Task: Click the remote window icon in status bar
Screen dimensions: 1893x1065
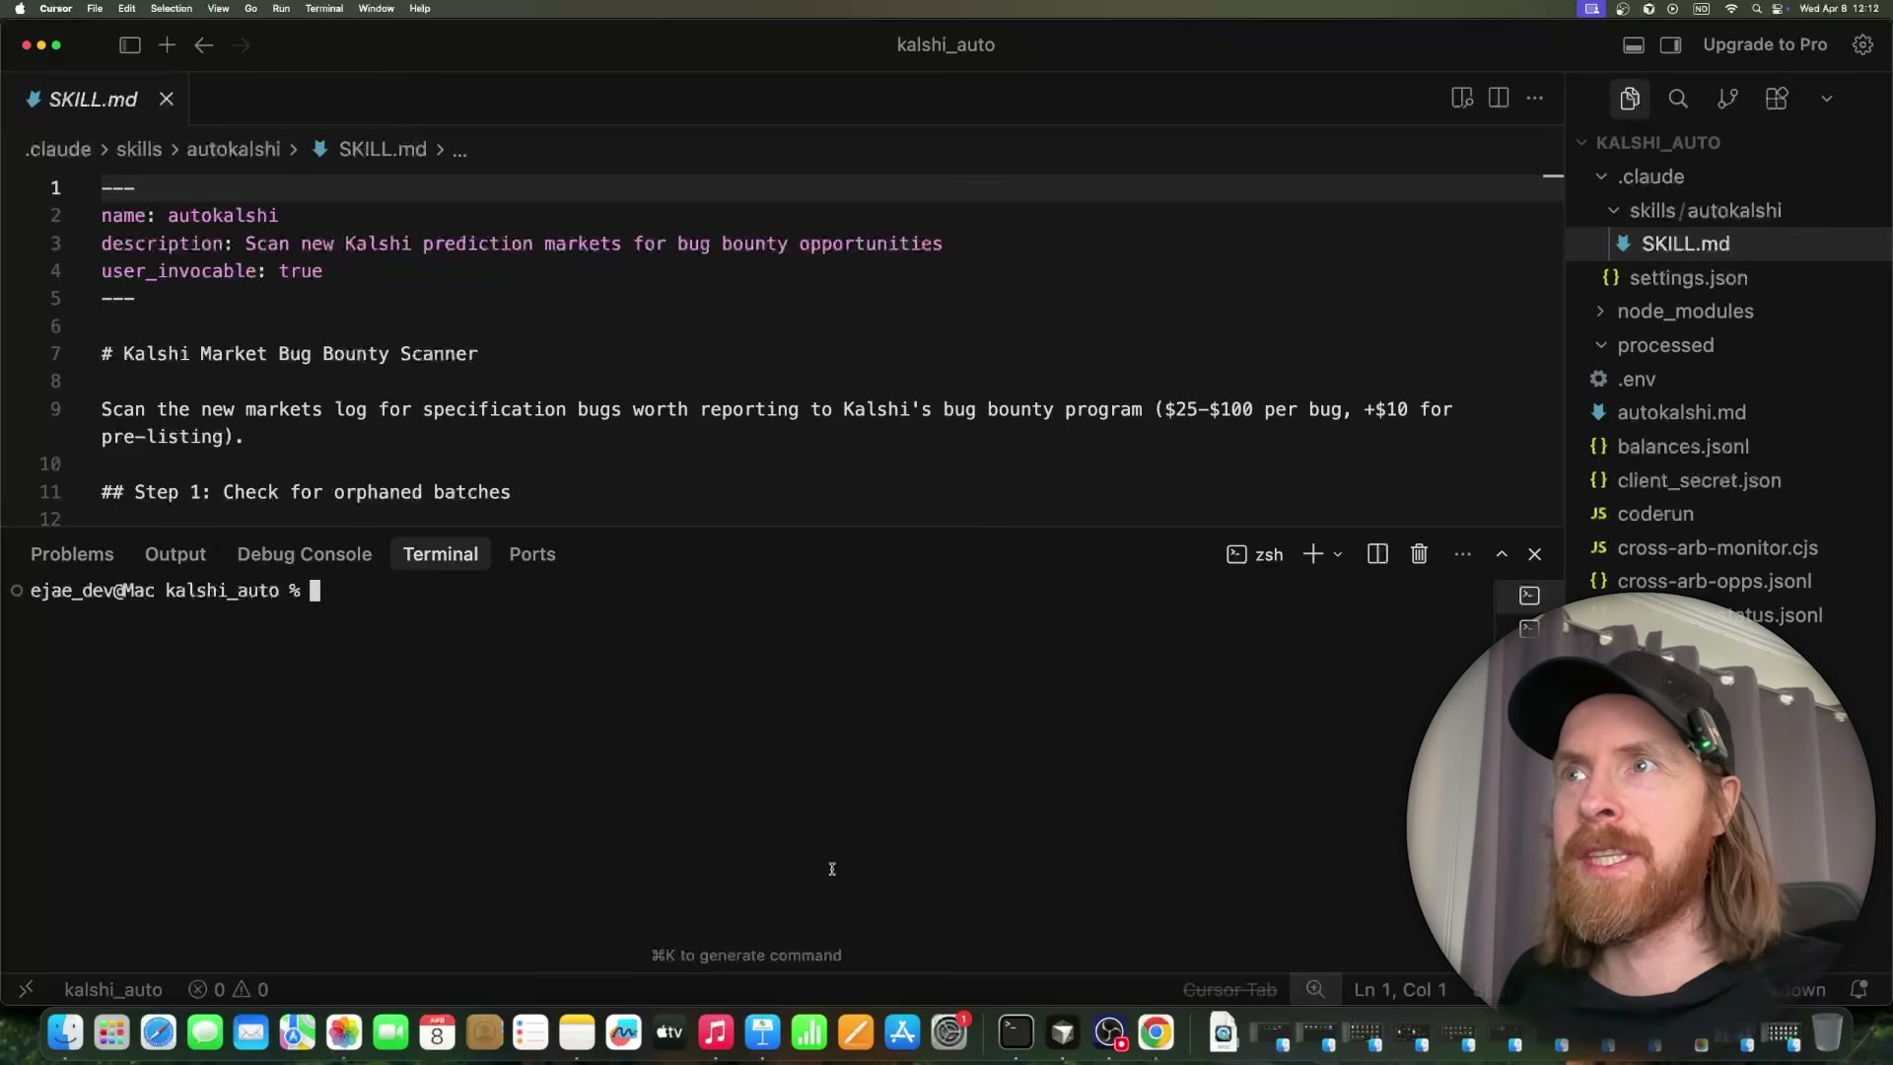Action: click(27, 989)
